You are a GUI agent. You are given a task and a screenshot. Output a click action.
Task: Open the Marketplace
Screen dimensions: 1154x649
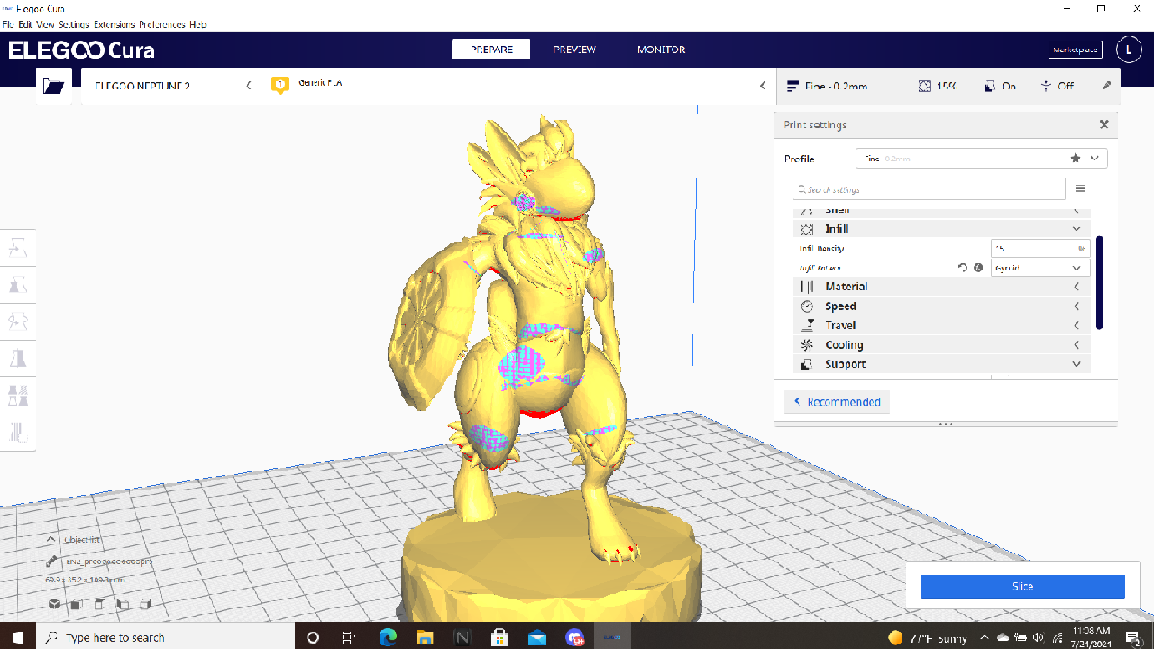click(x=1076, y=50)
